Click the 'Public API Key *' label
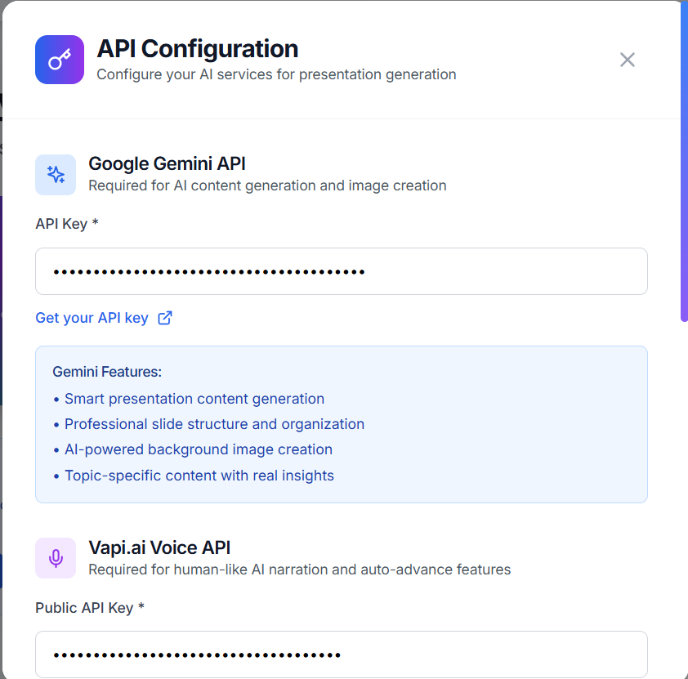 90,608
